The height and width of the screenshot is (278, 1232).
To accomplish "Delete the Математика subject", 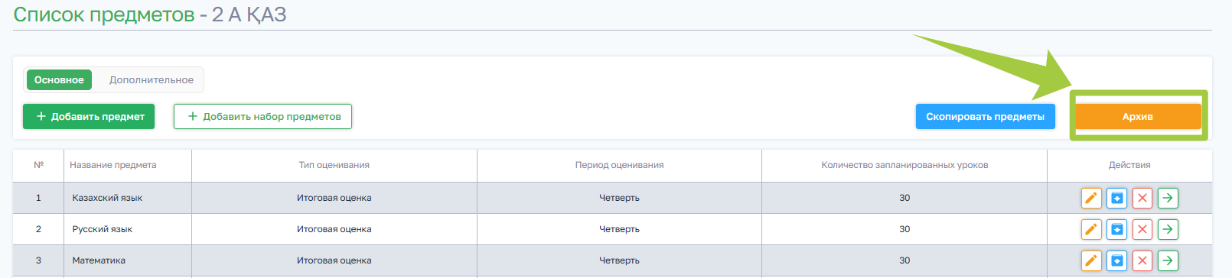I will (1142, 260).
